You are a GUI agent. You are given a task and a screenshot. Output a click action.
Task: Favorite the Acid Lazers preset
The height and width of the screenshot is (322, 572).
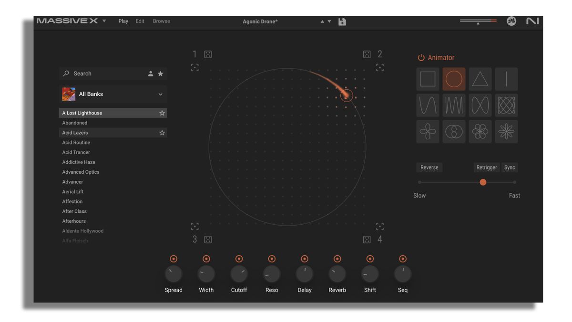coord(162,133)
